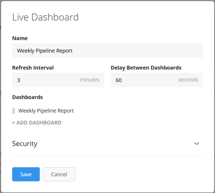Click the Dashboards section label
215x193 pixels.
click(x=27, y=97)
